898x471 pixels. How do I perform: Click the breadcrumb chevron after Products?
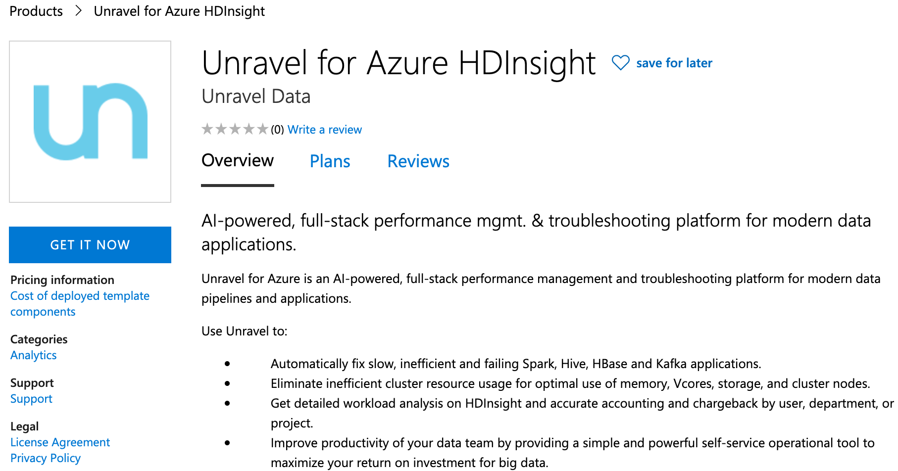click(78, 11)
